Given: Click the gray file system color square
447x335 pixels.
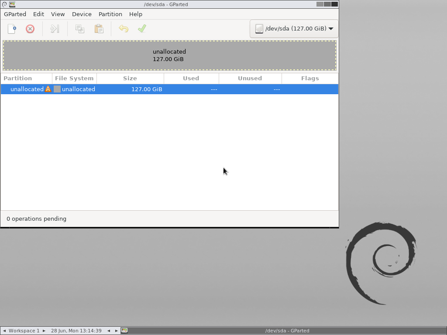Looking at the screenshot, I should click(x=57, y=89).
